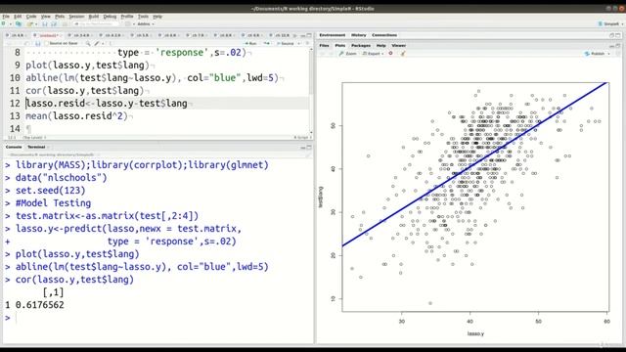This screenshot has width=626, height=352.
Task: Click in line 12 lasso.resid code
Action: [107, 104]
